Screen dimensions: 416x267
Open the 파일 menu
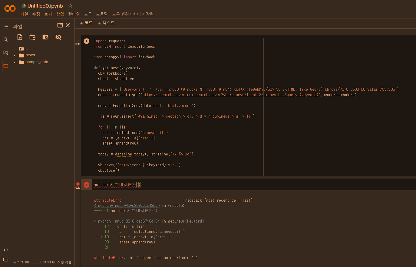coord(24,14)
